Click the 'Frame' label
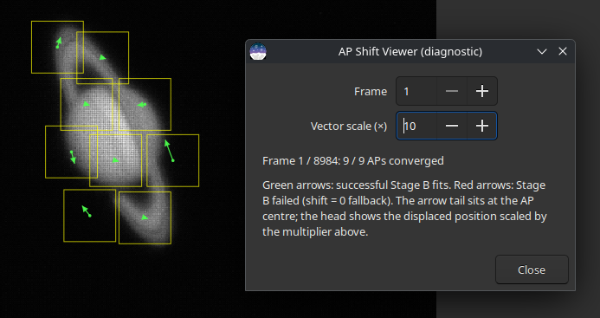This screenshot has height=318, width=600. (371, 92)
